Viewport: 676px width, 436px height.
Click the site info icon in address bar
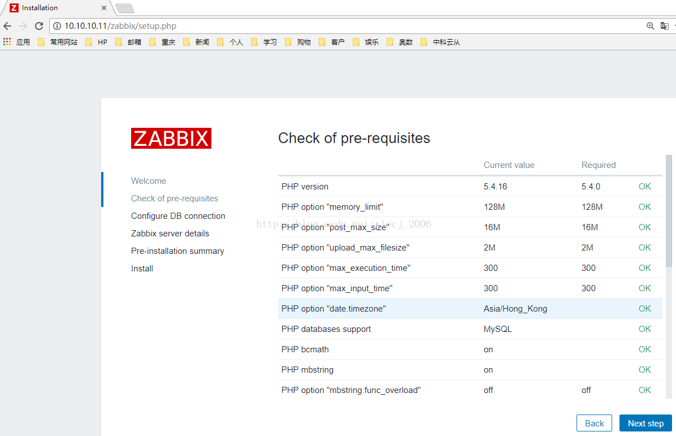(x=57, y=26)
